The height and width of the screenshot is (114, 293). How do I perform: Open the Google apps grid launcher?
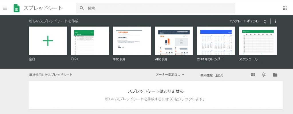coord(285,8)
